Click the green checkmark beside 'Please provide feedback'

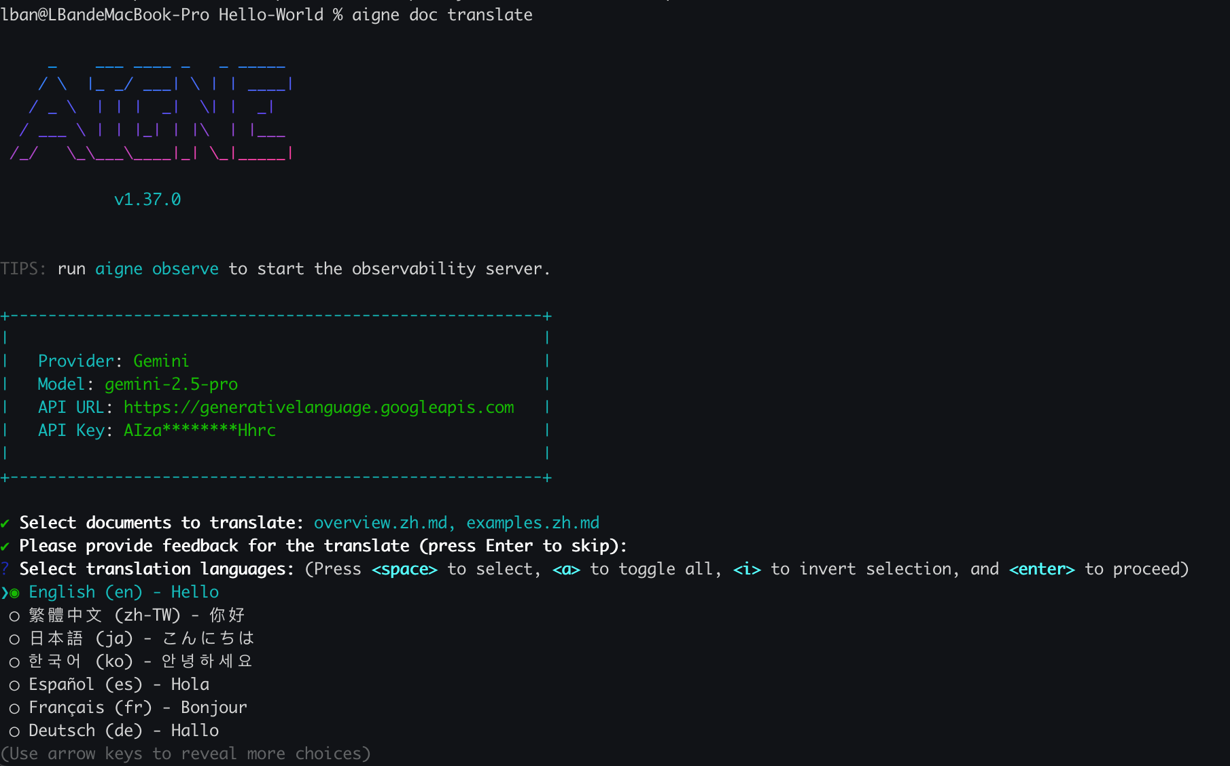pyautogui.click(x=5, y=546)
